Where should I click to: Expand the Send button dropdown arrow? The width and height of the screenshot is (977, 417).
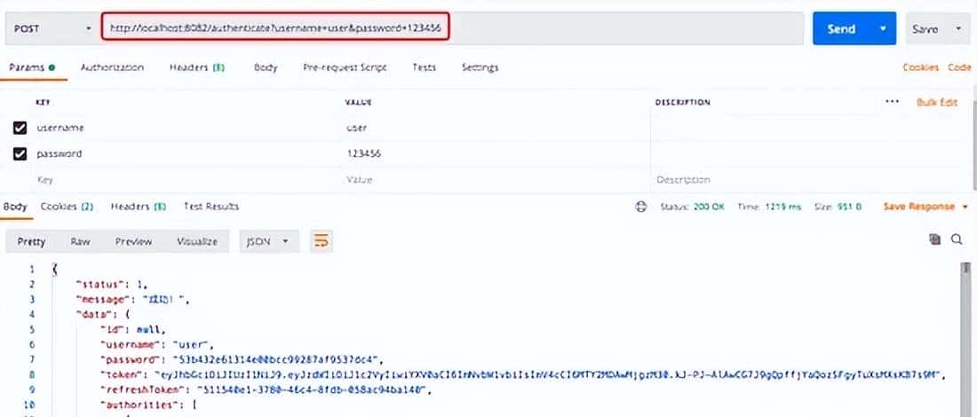(883, 28)
